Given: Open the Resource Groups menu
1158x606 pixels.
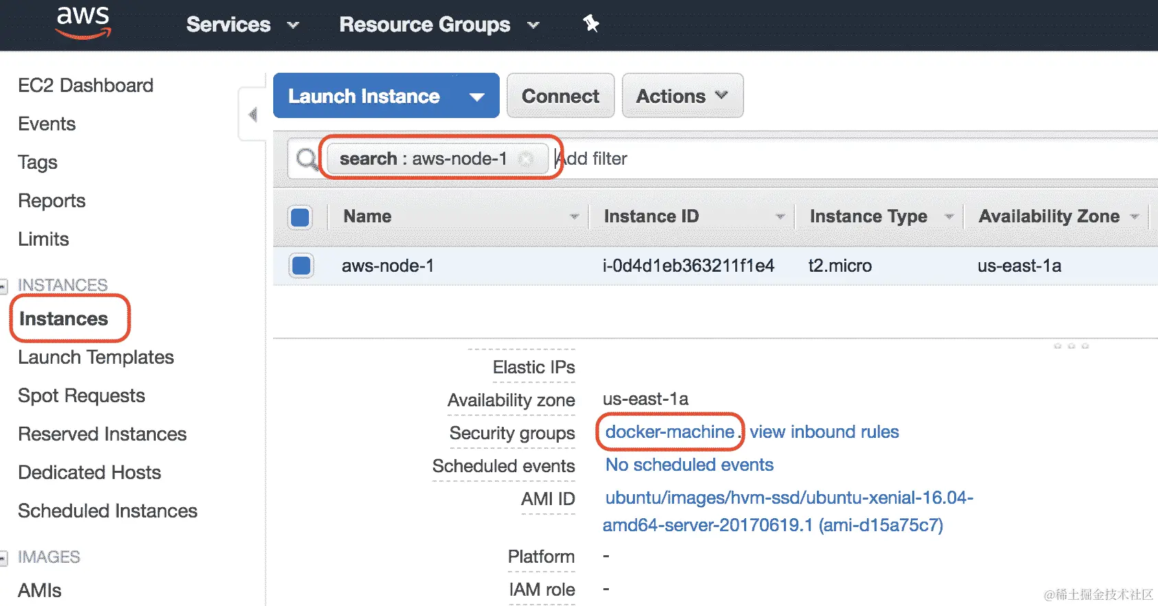Looking at the screenshot, I should pyautogui.click(x=439, y=25).
